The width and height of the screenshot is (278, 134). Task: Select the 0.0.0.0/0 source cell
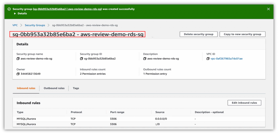point(161,119)
